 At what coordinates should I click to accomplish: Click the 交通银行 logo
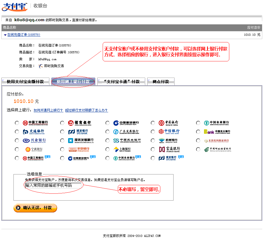coord(34,132)
